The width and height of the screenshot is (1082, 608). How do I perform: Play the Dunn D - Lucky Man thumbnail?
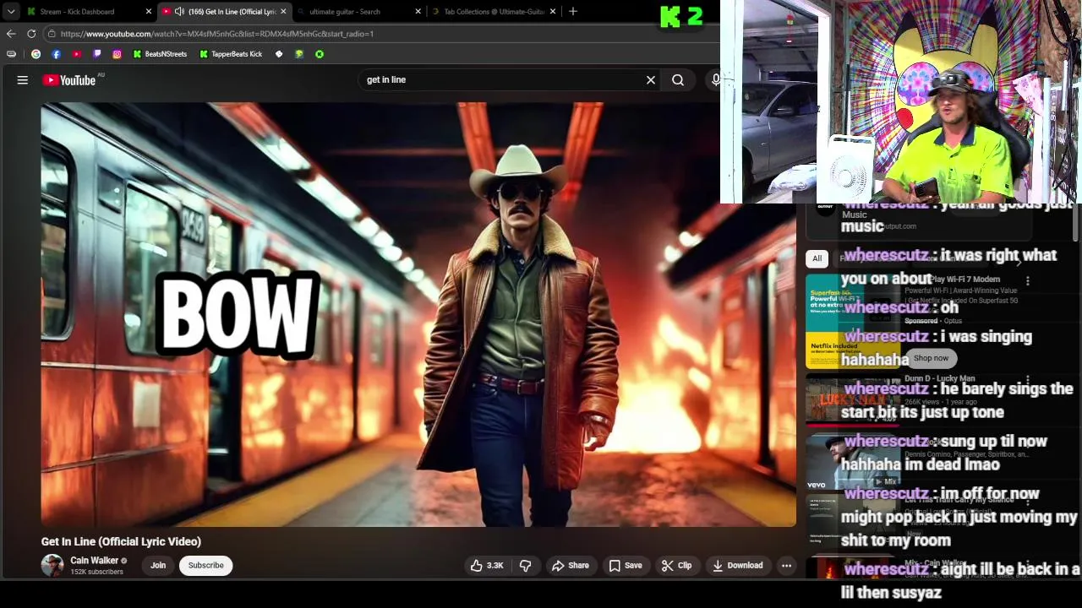coord(852,400)
